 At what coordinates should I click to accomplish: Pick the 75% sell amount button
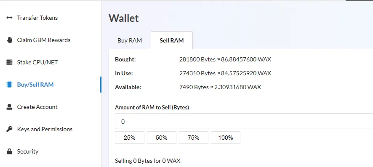click(x=194, y=138)
